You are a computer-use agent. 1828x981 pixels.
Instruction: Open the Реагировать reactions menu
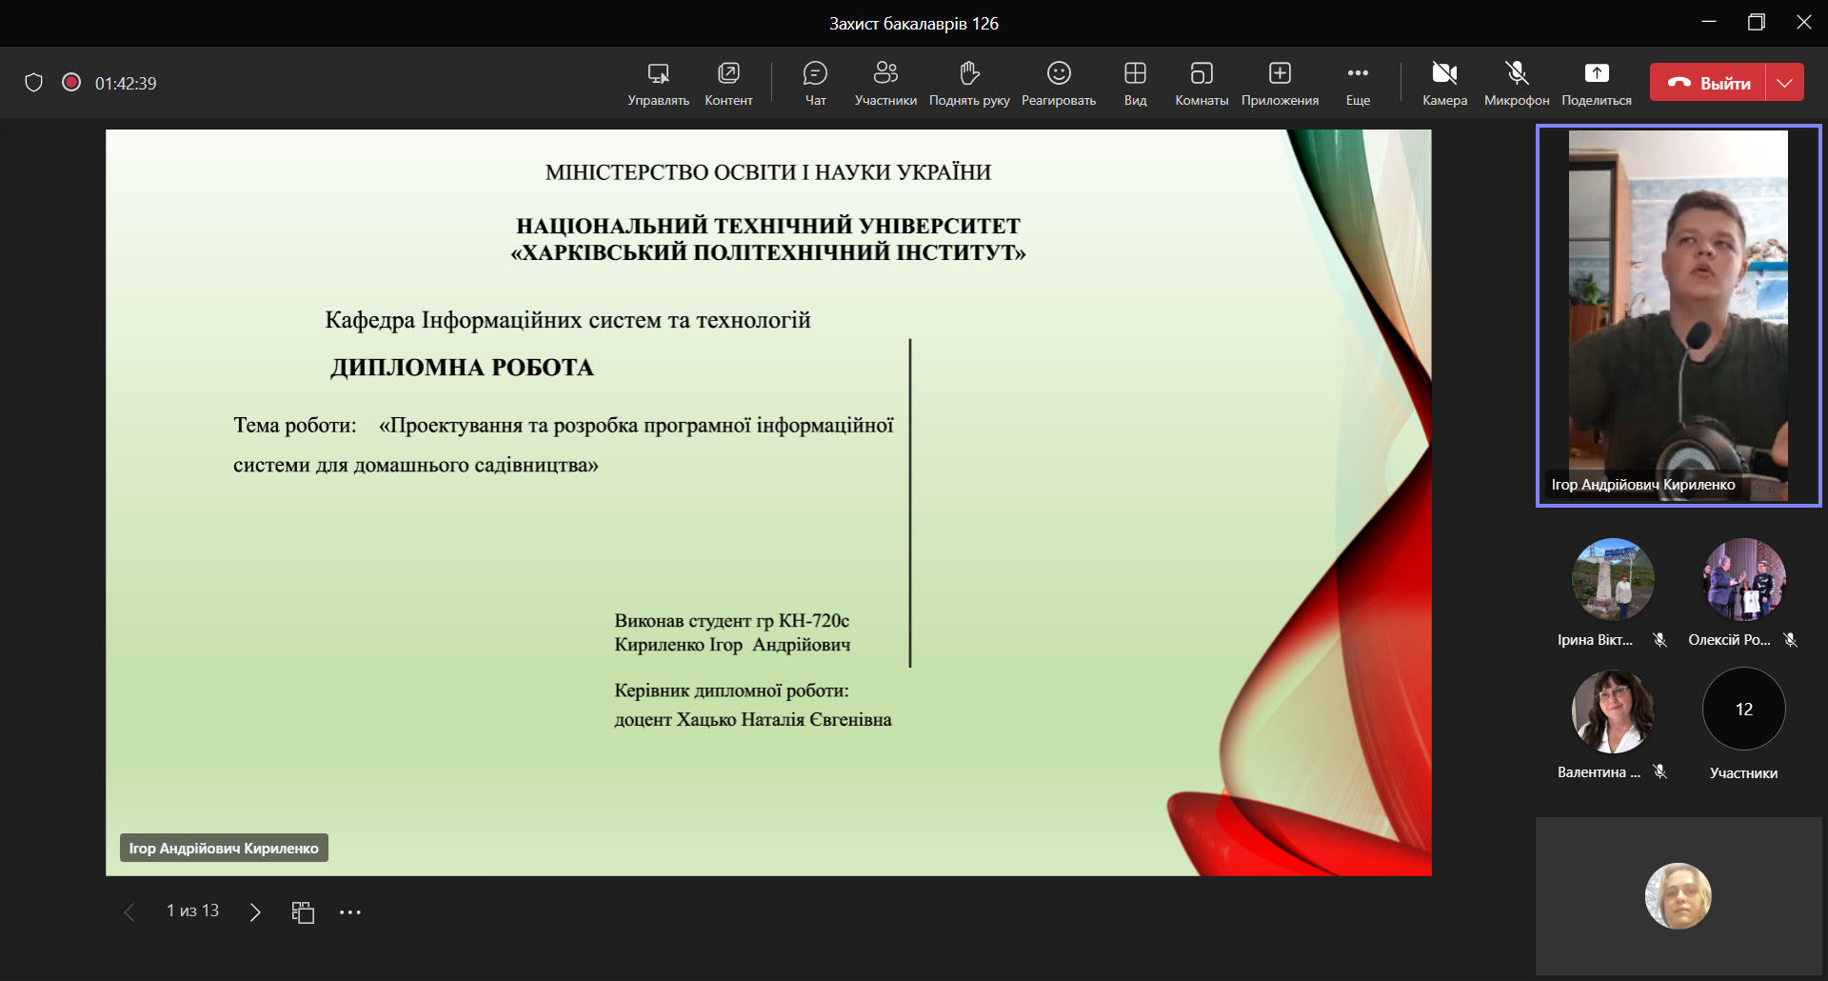1059,83
